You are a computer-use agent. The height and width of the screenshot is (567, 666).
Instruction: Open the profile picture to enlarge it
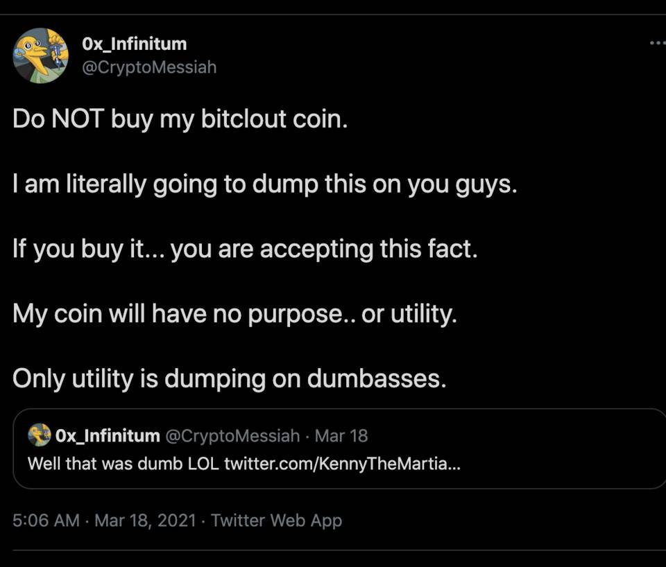40,54
